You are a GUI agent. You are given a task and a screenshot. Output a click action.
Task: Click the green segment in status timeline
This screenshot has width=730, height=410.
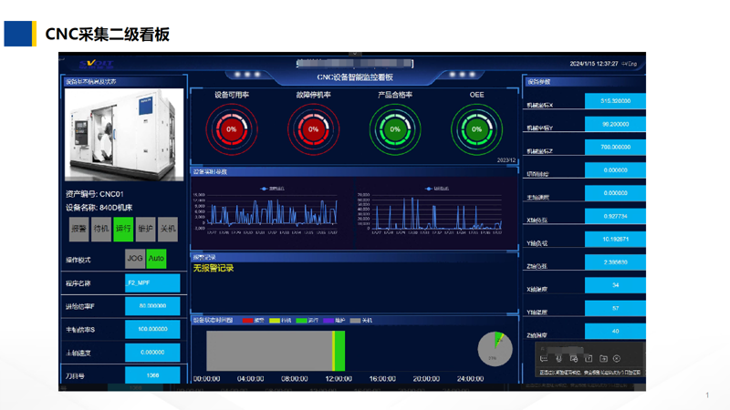pyautogui.click(x=339, y=351)
